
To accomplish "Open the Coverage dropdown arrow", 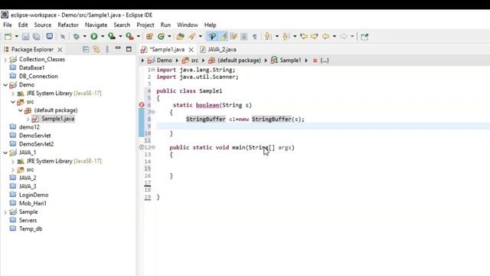I will click(120, 37).
